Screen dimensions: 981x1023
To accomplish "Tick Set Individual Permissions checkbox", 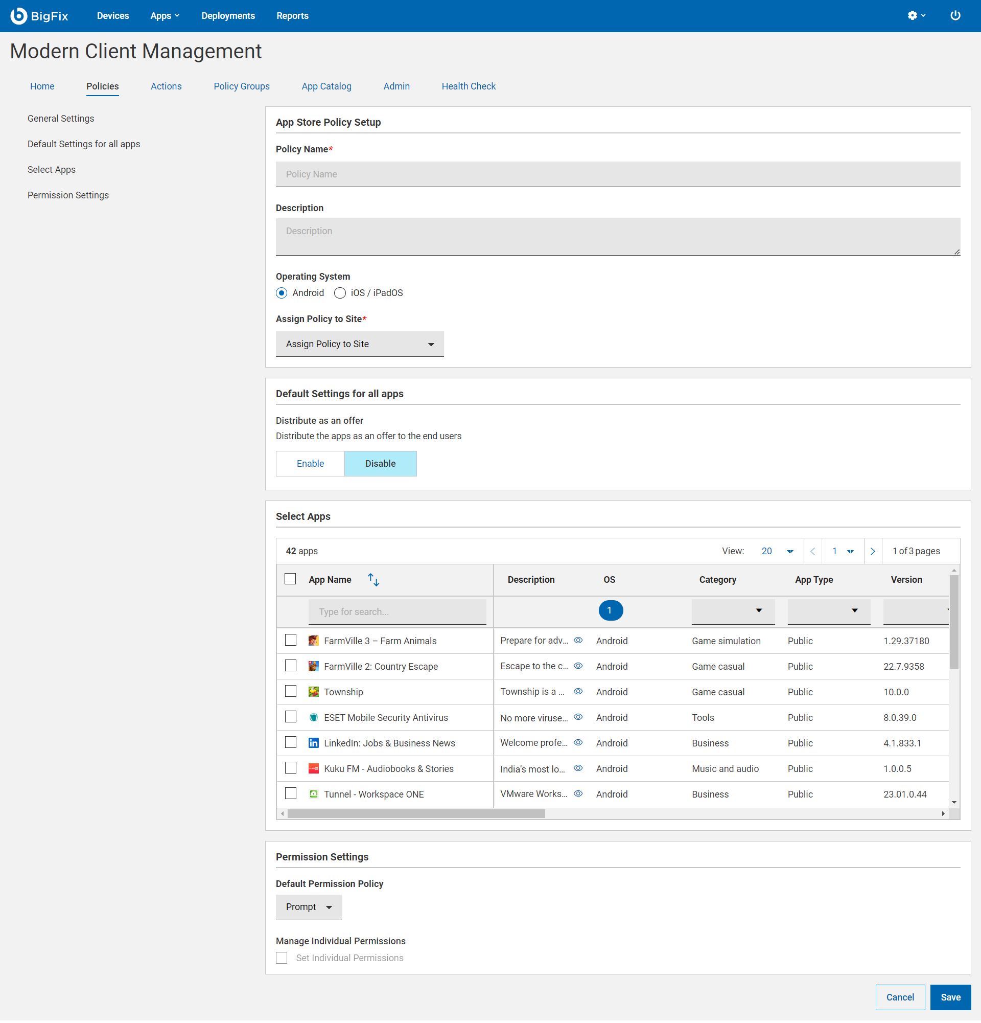I will tap(282, 958).
